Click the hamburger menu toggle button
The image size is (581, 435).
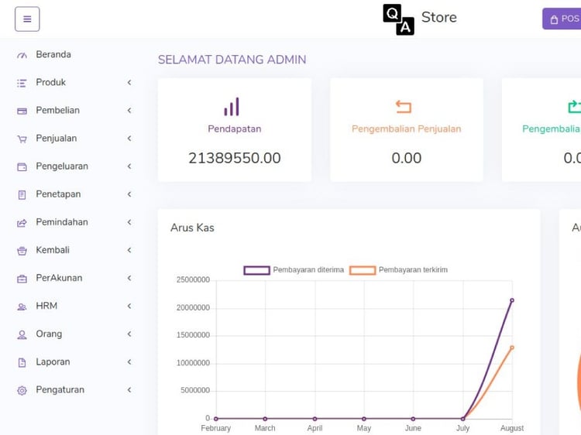pyautogui.click(x=27, y=19)
